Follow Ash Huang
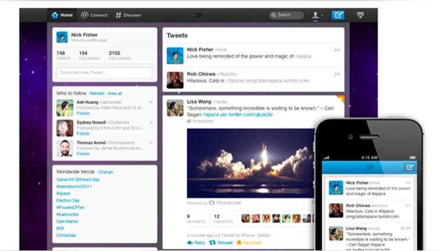This screenshot has width=444, height=251. coord(83,113)
